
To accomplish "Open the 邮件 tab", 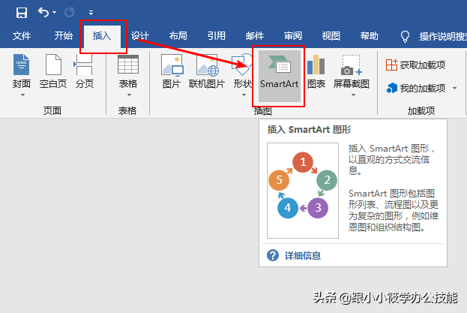I will [x=255, y=36].
